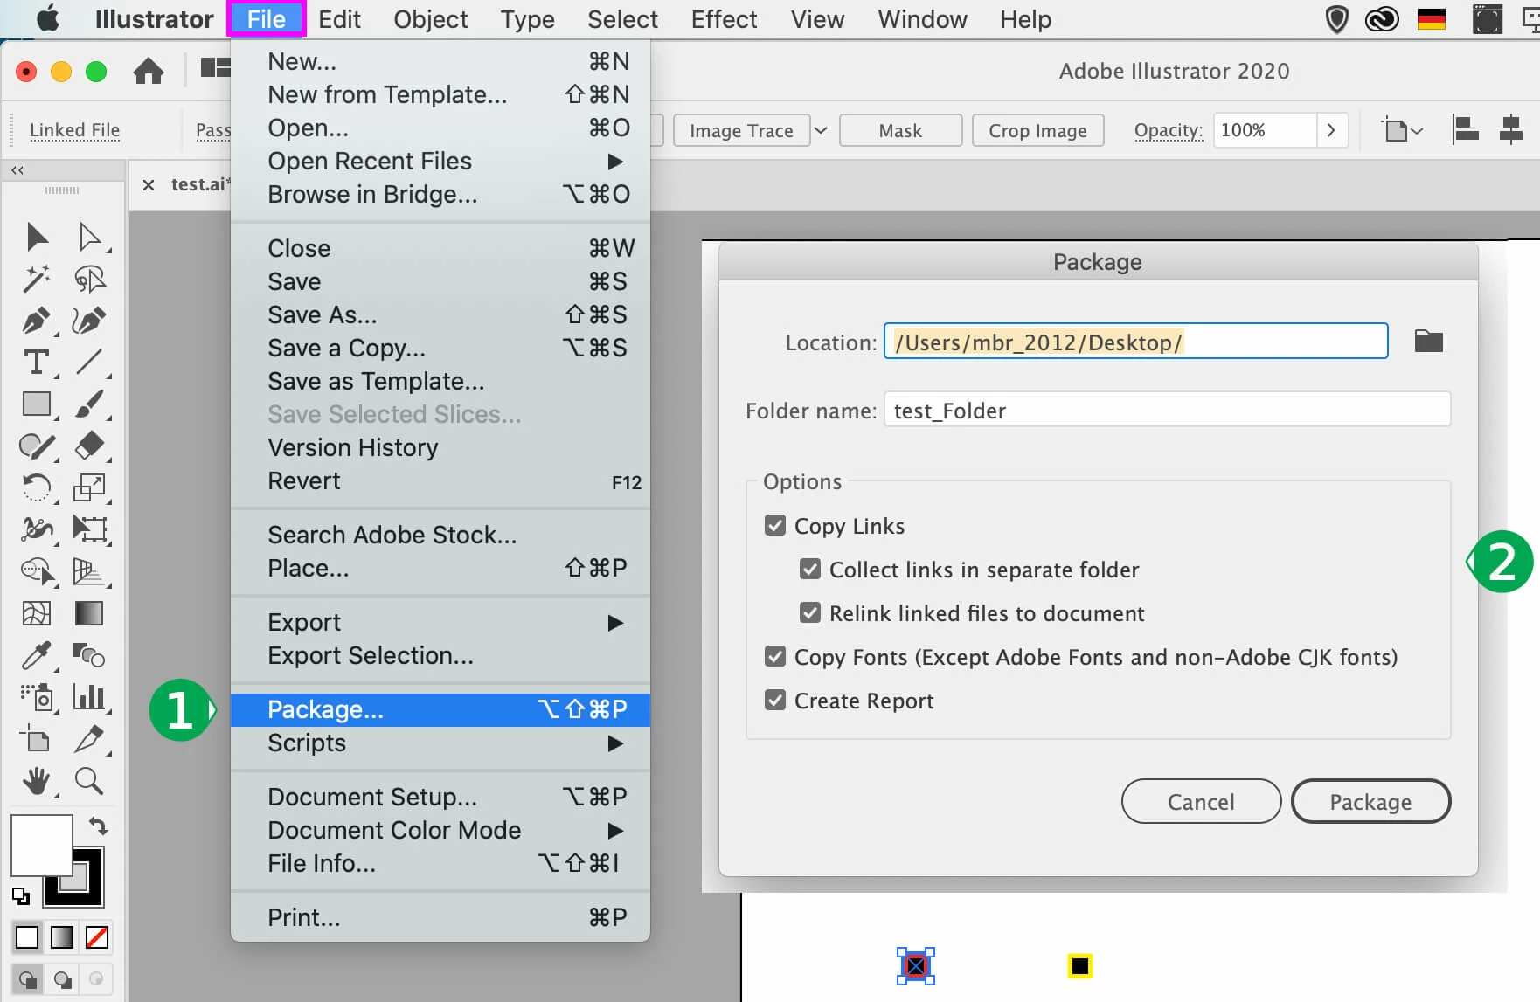Image resolution: width=1540 pixels, height=1002 pixels.
Task: Toggle Collect links in separate folder
Action: (810, 570)
